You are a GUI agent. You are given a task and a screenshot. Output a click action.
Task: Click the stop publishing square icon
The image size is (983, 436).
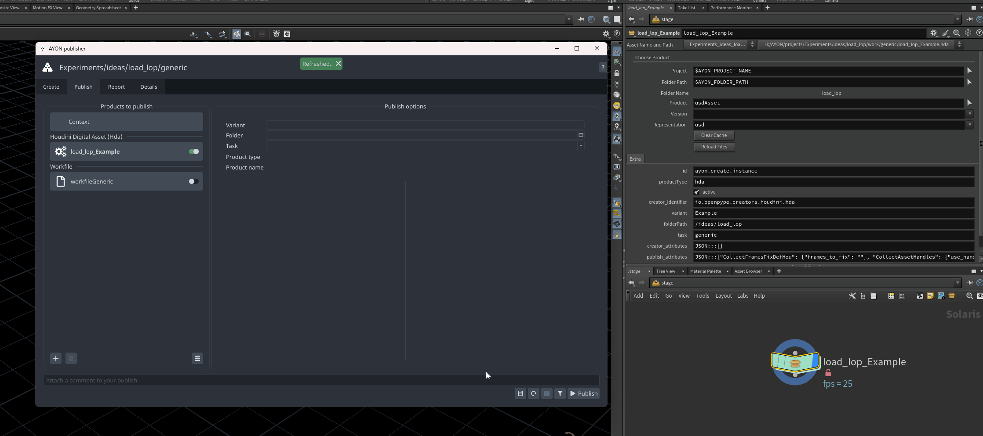546,393
